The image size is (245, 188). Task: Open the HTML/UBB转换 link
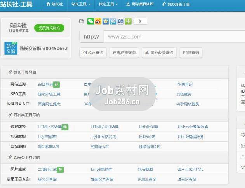tap(105, 127)
